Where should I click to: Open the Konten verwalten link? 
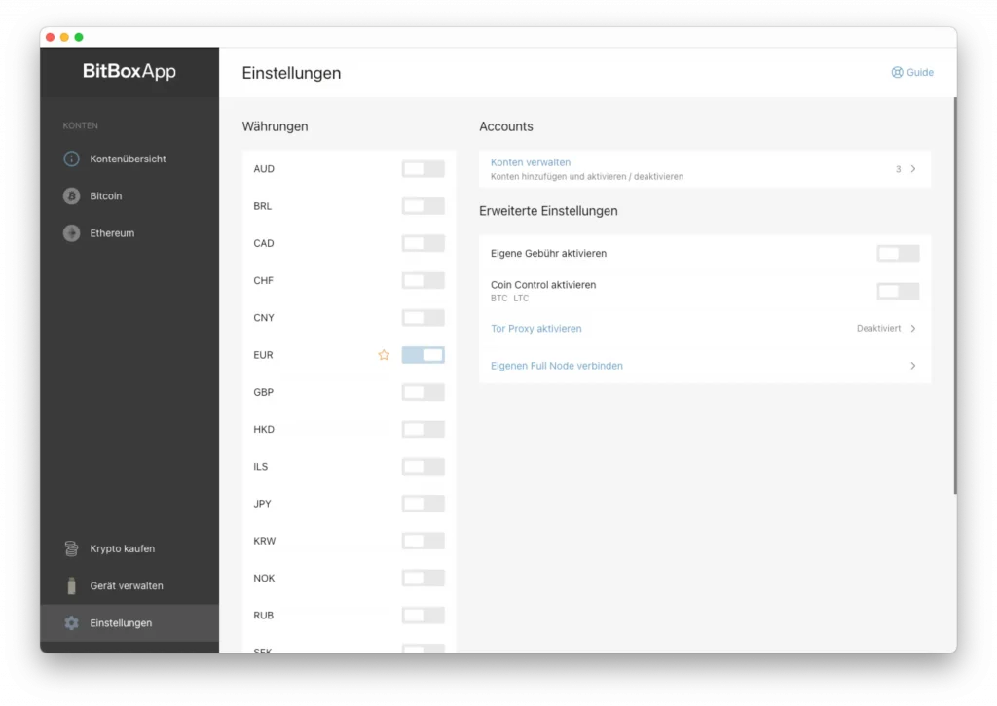tap(531, 162)
